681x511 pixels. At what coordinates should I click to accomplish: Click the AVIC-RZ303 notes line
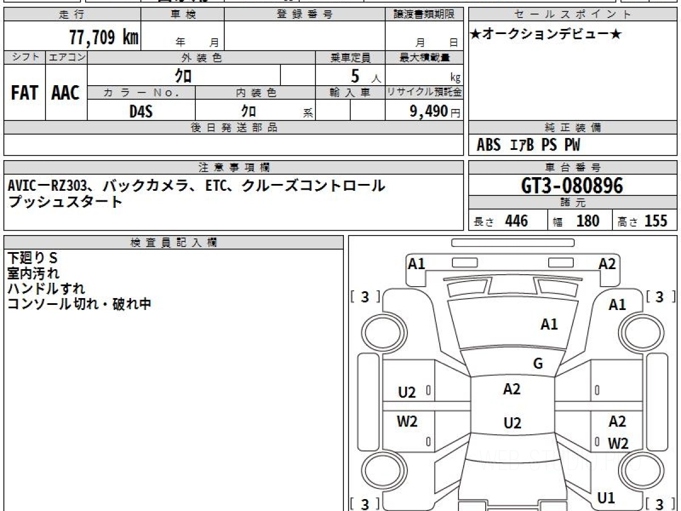tap(196, 186)
